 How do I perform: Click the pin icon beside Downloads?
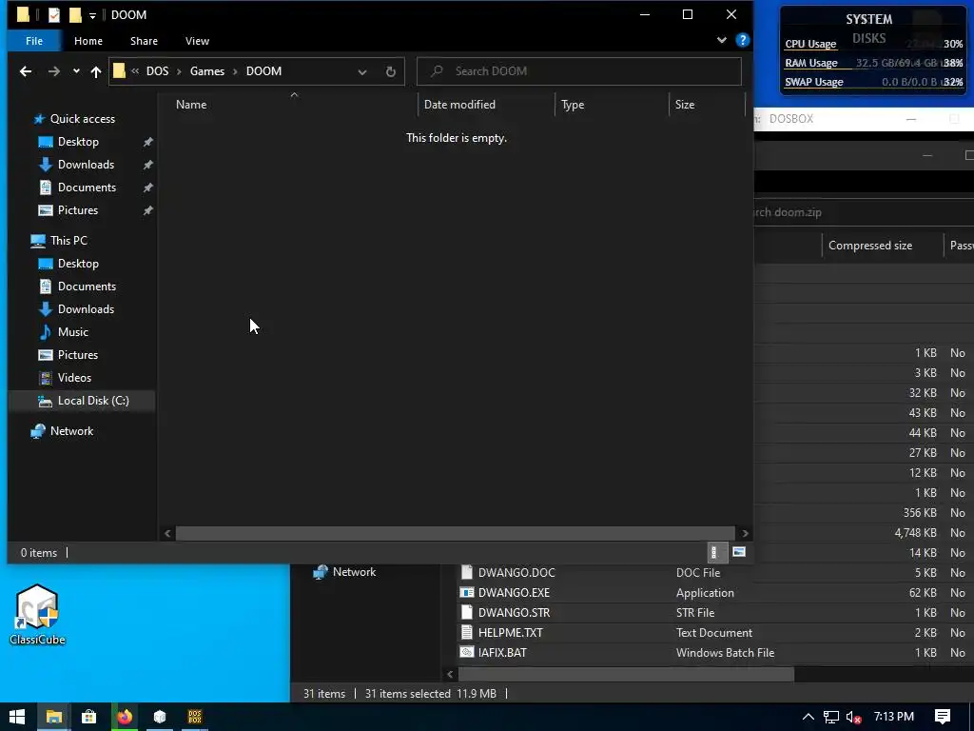[147, 166]
